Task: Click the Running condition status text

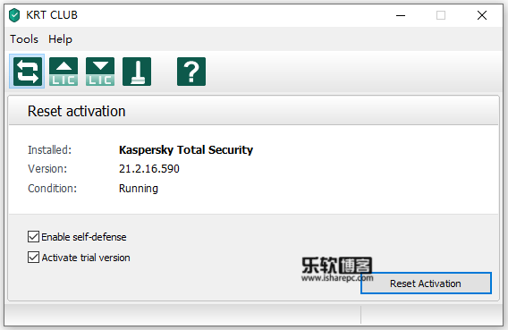Action: [x=139, y=189]
